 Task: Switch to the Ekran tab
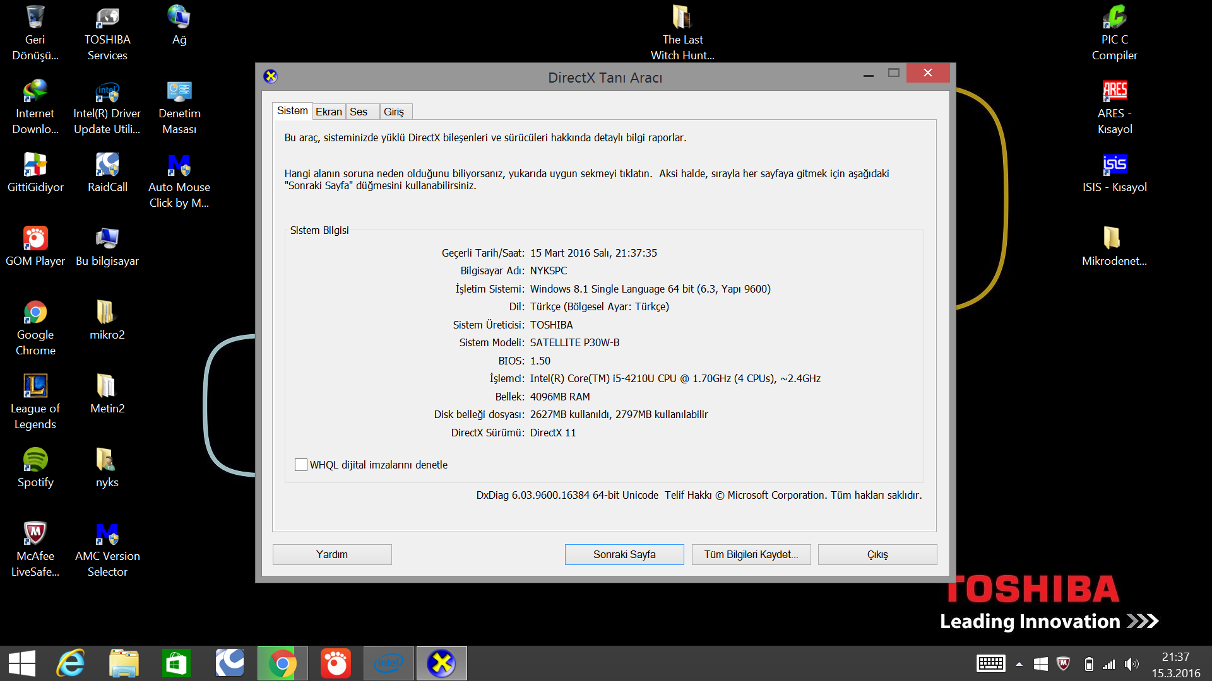point(329,112)
